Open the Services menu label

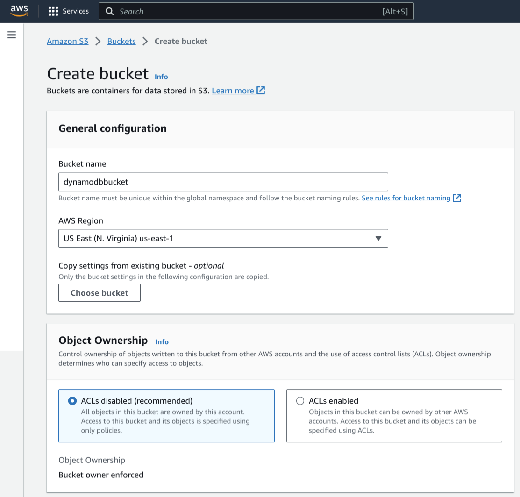coord(76,11)
